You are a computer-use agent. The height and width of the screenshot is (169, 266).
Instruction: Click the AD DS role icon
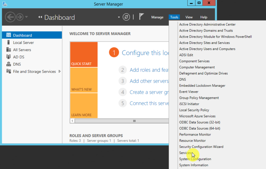(8, 57)
